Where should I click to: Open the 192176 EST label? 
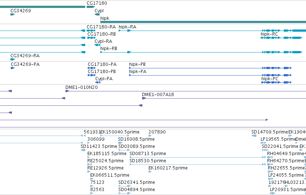(x=277, y=182)
